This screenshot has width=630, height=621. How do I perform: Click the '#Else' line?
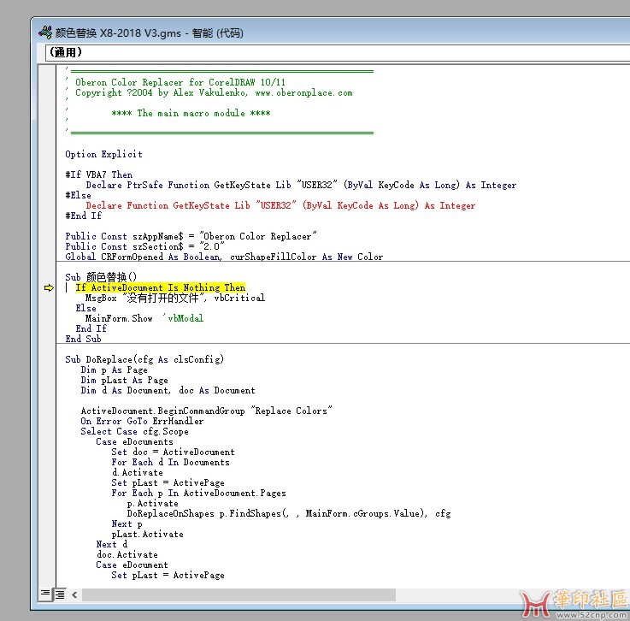point(78,195)
